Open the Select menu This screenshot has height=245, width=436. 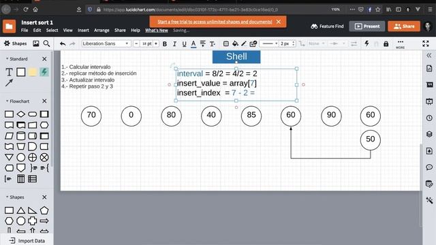tap(52, 30)
